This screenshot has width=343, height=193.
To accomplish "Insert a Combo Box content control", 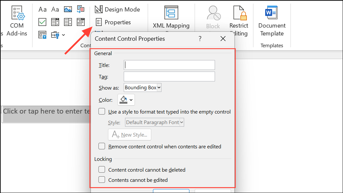I will [x=55, y=22].
